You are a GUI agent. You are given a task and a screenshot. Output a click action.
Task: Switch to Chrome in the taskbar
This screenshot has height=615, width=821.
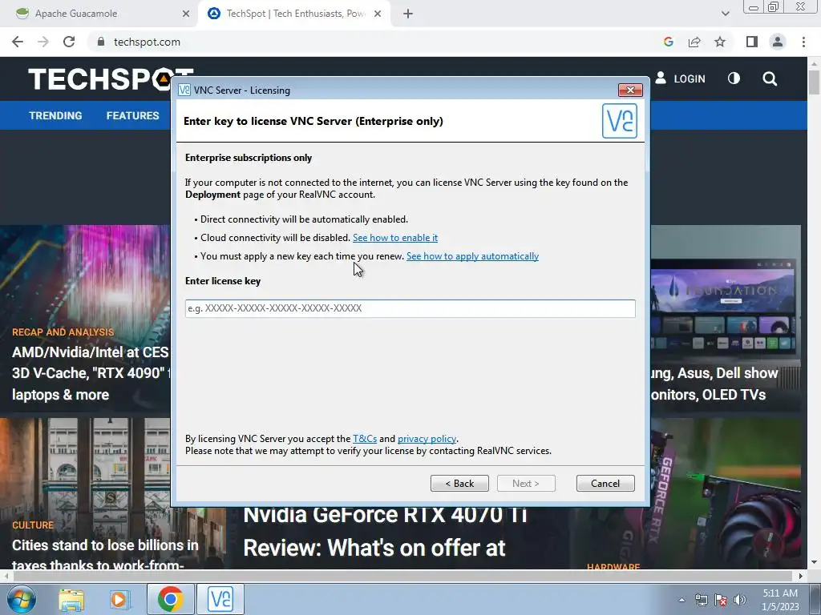pos(170,599)
